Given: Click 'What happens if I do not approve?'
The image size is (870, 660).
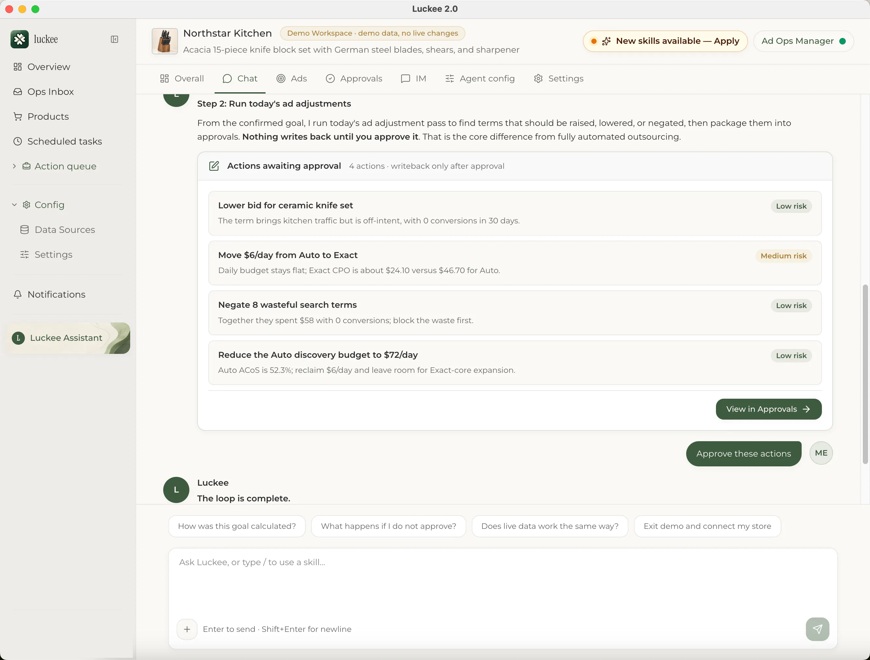Looking at the screenshot, I should pos(389,526).
